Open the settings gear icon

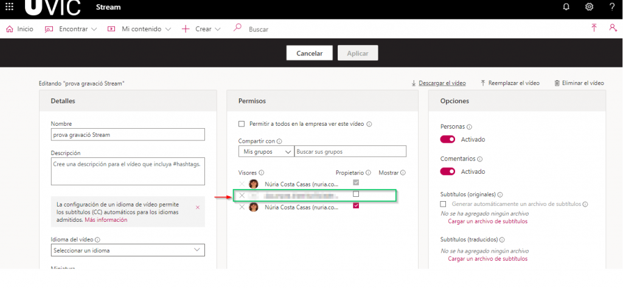[x=589, y=7]
